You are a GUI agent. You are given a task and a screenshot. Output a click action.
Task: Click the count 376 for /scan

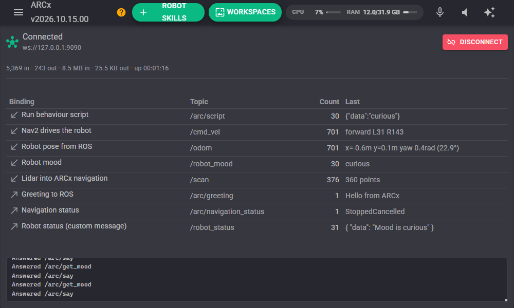[333, 180]
